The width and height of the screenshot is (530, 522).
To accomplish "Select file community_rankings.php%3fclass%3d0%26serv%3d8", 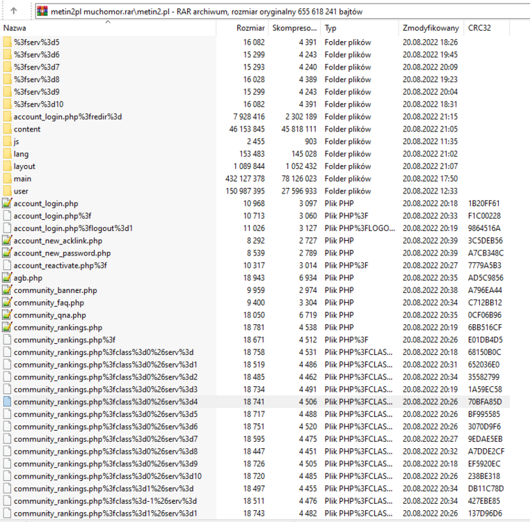I will click(106, 451).
